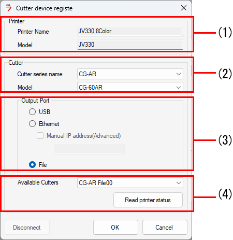Open the Available Cutters dropdown
The image size is (233, 240).
(x=130, y=183)
